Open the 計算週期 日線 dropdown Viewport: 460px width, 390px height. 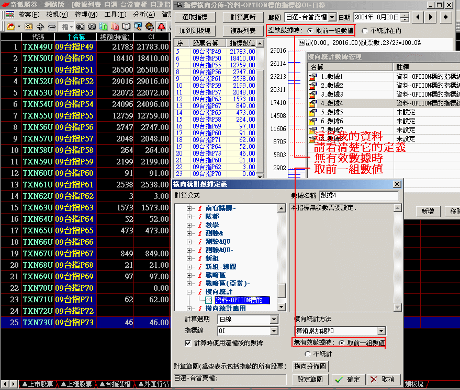tap(274, 320)
